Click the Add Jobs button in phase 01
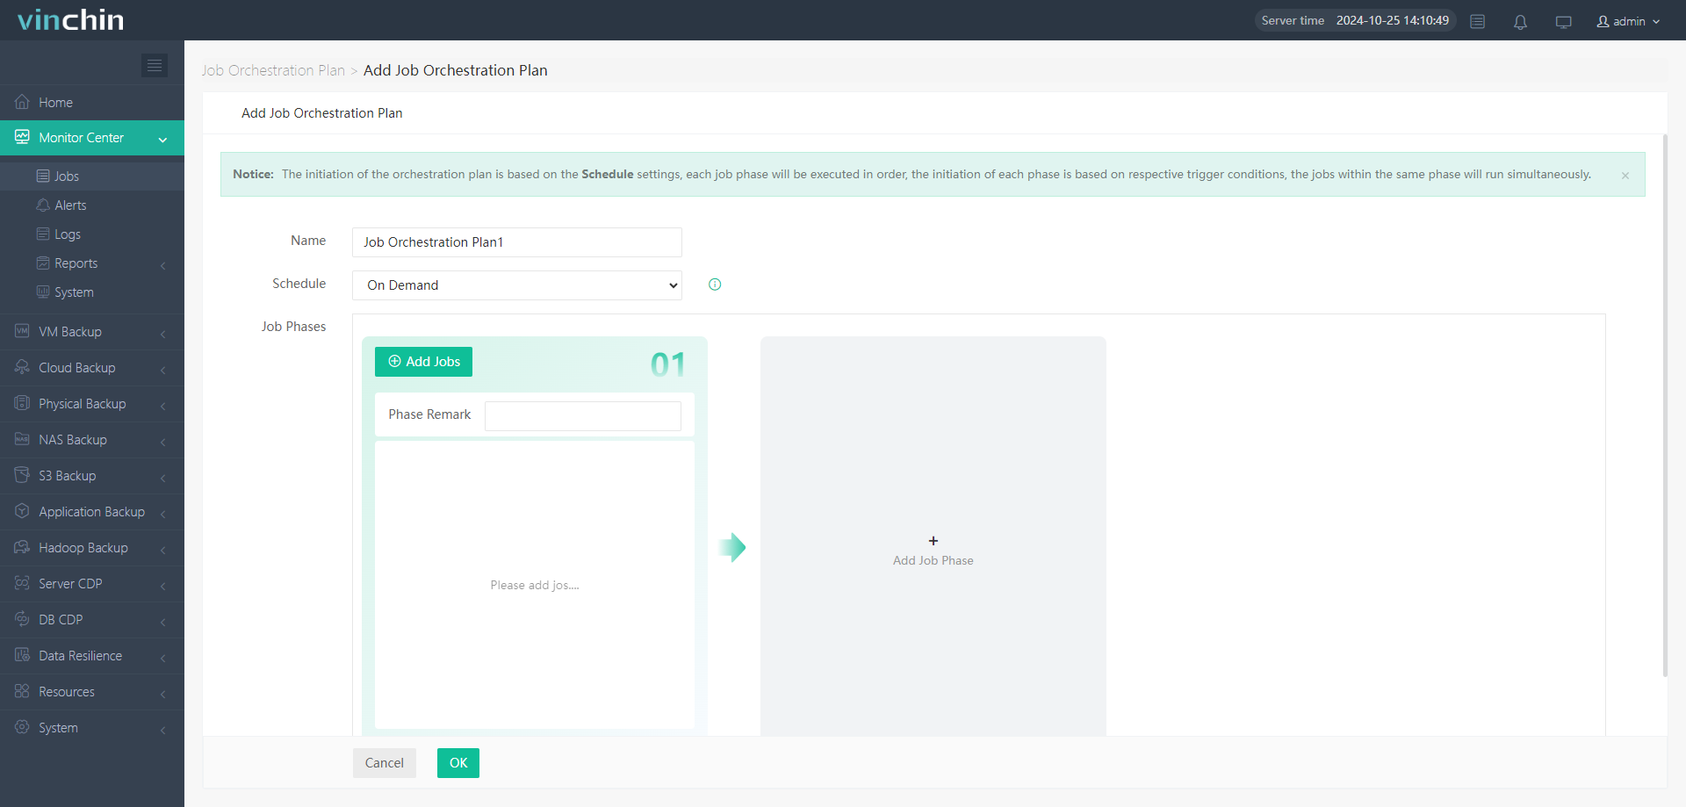The width and height of the screenshot is (1686, 807). coord(423,361)
